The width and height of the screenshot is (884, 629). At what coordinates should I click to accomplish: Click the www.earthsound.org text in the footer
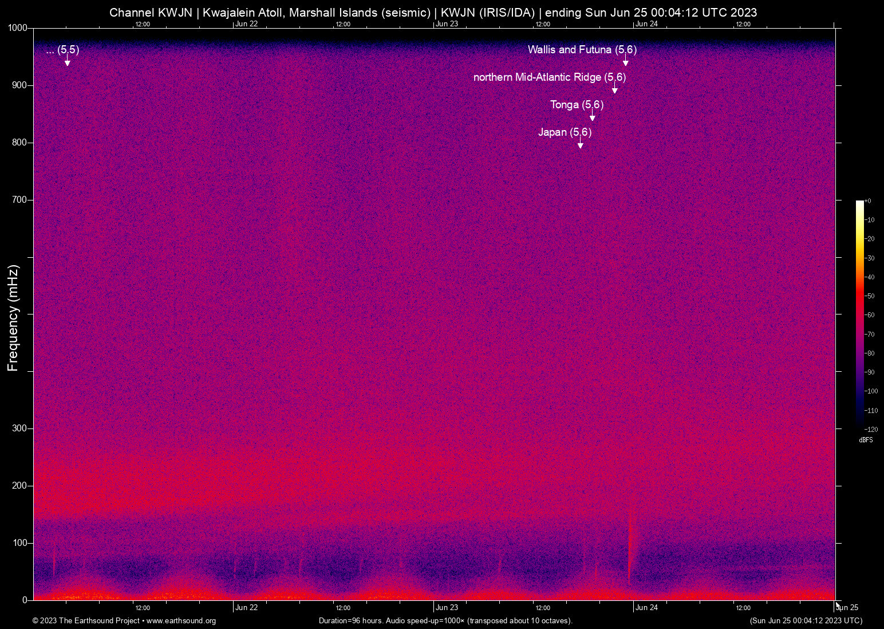[181, 621]
